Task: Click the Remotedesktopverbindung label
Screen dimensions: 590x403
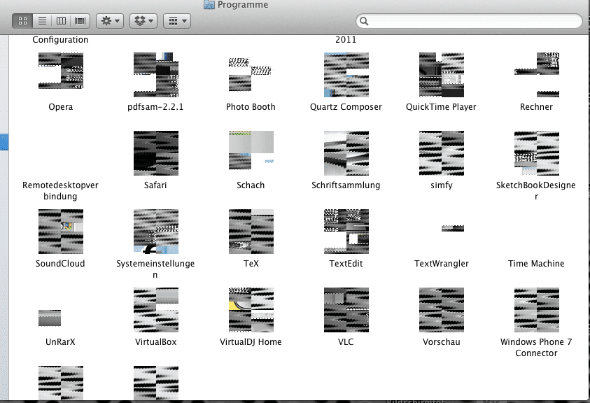Action: tap(60, 191)
